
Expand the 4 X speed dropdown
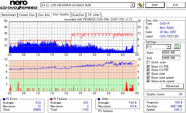(x=168, y=47)
